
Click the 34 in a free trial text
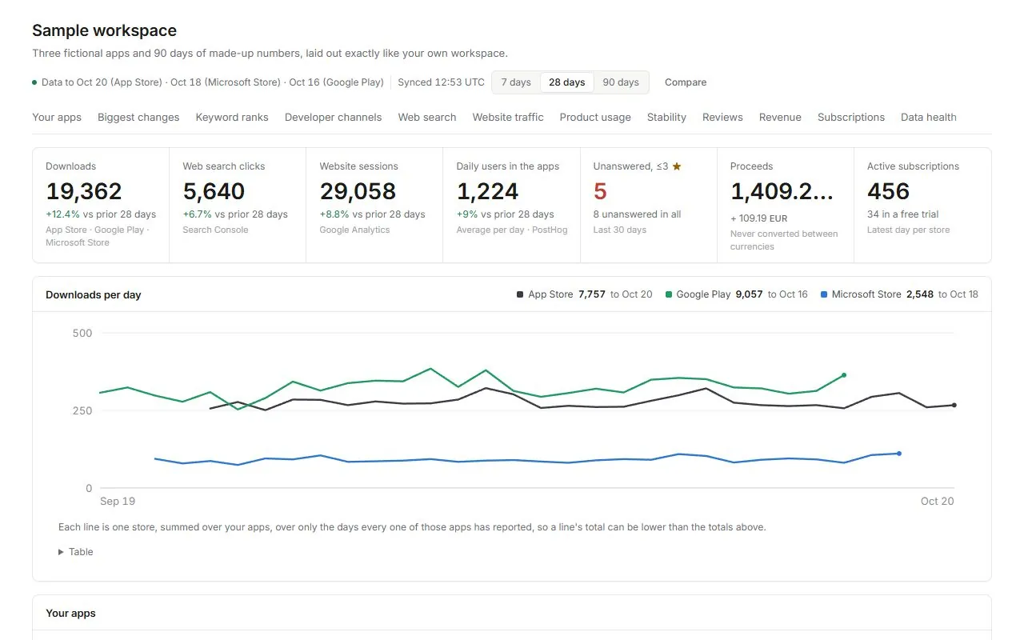(903, 214)
